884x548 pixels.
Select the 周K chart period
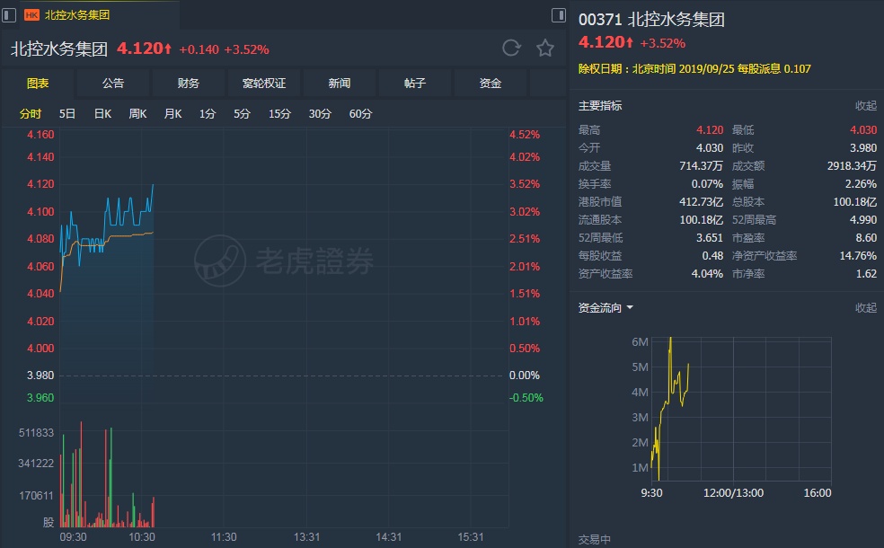pyautogui.click(x=137, y=114)
